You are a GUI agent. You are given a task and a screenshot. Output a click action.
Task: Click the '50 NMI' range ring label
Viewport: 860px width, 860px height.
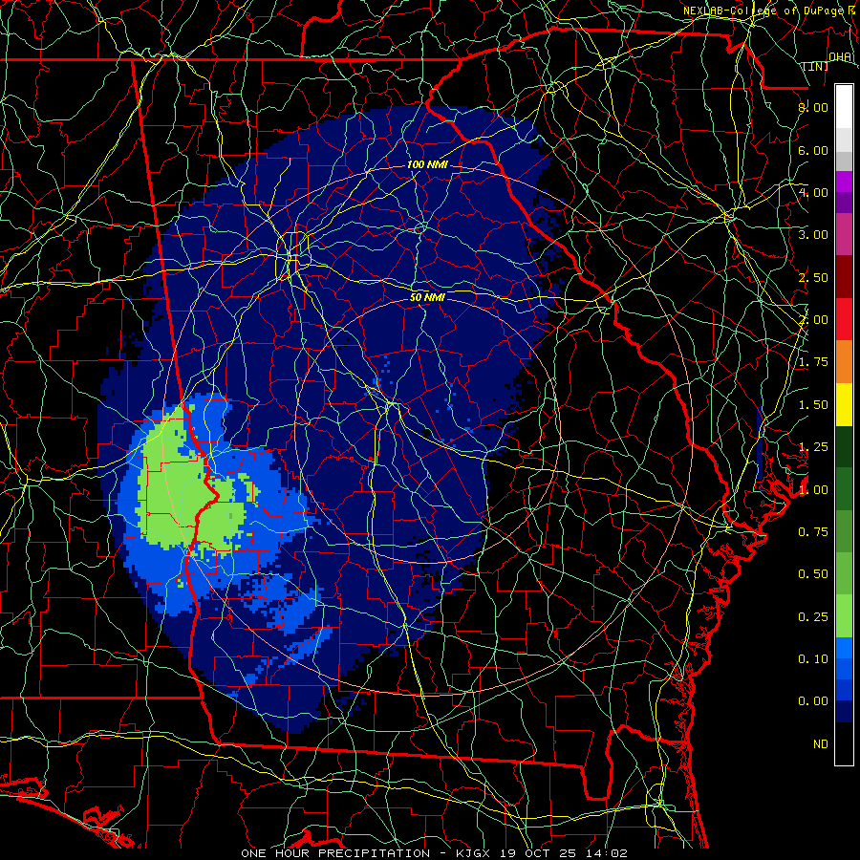click(x=427, y=298)
